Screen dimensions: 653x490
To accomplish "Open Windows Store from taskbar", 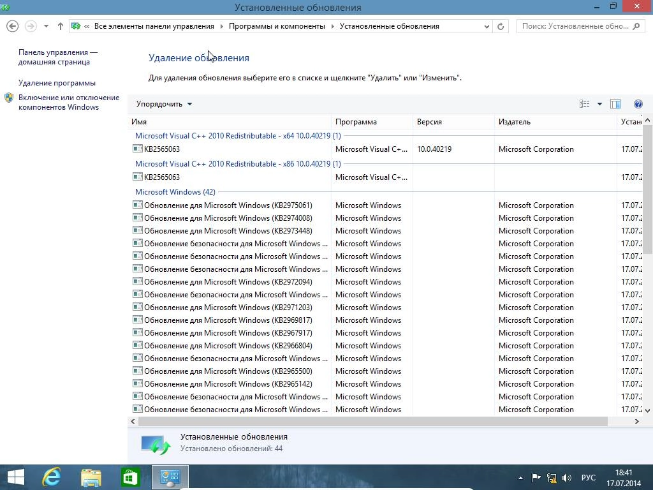I will [130, 477].
